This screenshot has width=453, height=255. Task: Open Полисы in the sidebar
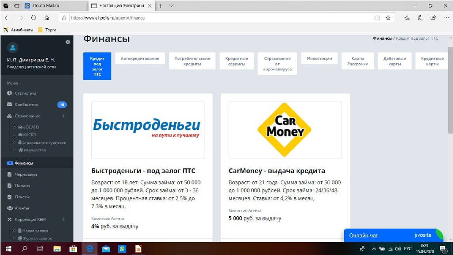(x=19, y=185)
